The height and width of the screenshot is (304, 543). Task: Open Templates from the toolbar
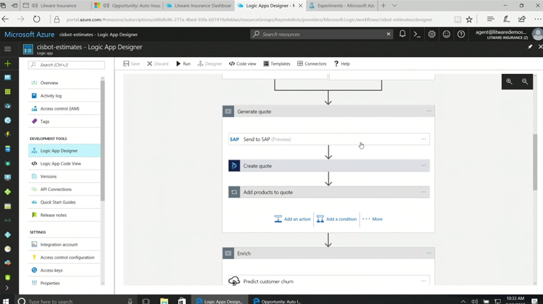click(277, 64)
